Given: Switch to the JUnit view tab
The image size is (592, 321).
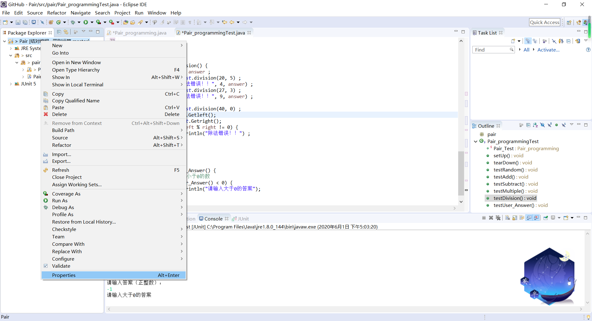Looking at the screenshot, I should tap(240, 219).
